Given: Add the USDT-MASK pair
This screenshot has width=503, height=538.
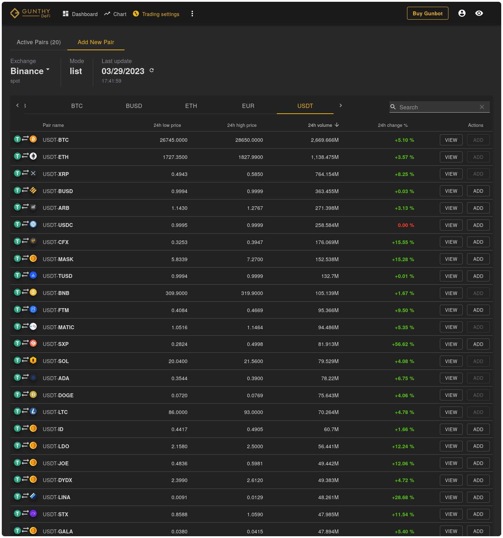Looking at the screenshot, I should [478, 259].
